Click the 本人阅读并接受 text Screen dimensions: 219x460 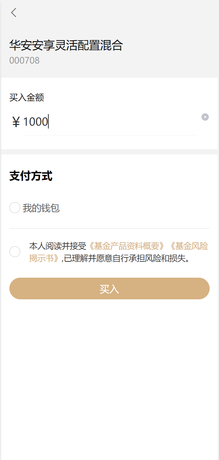(58, 247)
